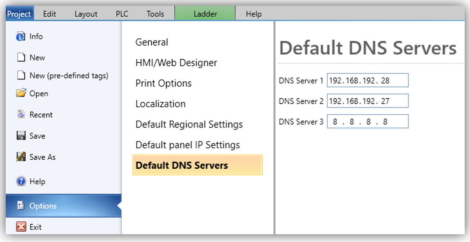Click the Save As pencil icon
Screen dimensions: 470x242
pyautogui.click(x=21, y=157)
